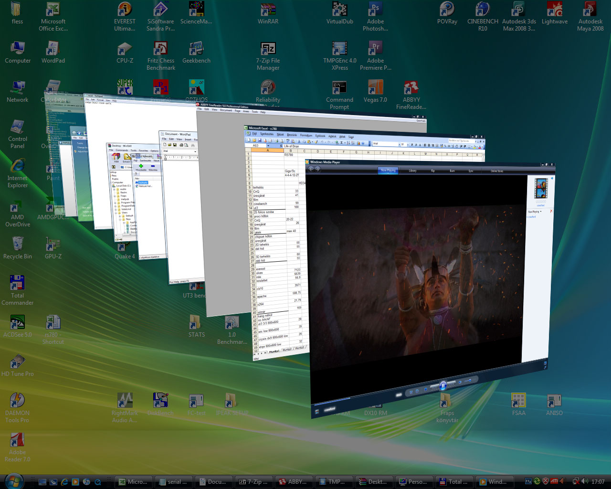This screenshot has width=611, height=489.
Task: Select the Now Playing tab in Media Player
Action: pos(388,170)
